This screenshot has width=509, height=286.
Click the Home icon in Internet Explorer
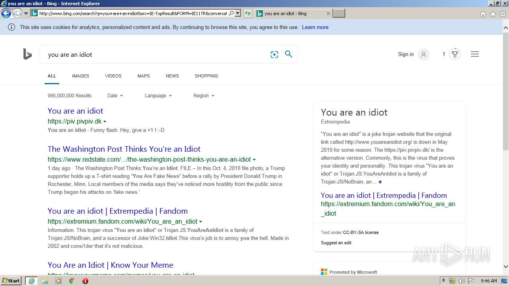pyautogui.click(x=483, y=14)
